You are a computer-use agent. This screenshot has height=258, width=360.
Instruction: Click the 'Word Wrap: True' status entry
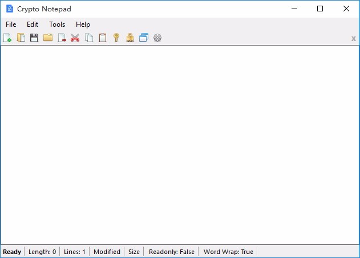point(228,252)
